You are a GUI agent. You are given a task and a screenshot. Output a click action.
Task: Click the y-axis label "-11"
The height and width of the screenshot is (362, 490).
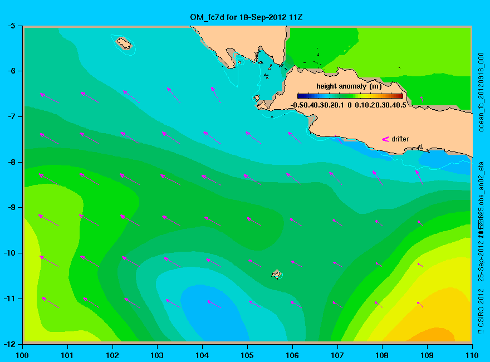click(9, 299)
